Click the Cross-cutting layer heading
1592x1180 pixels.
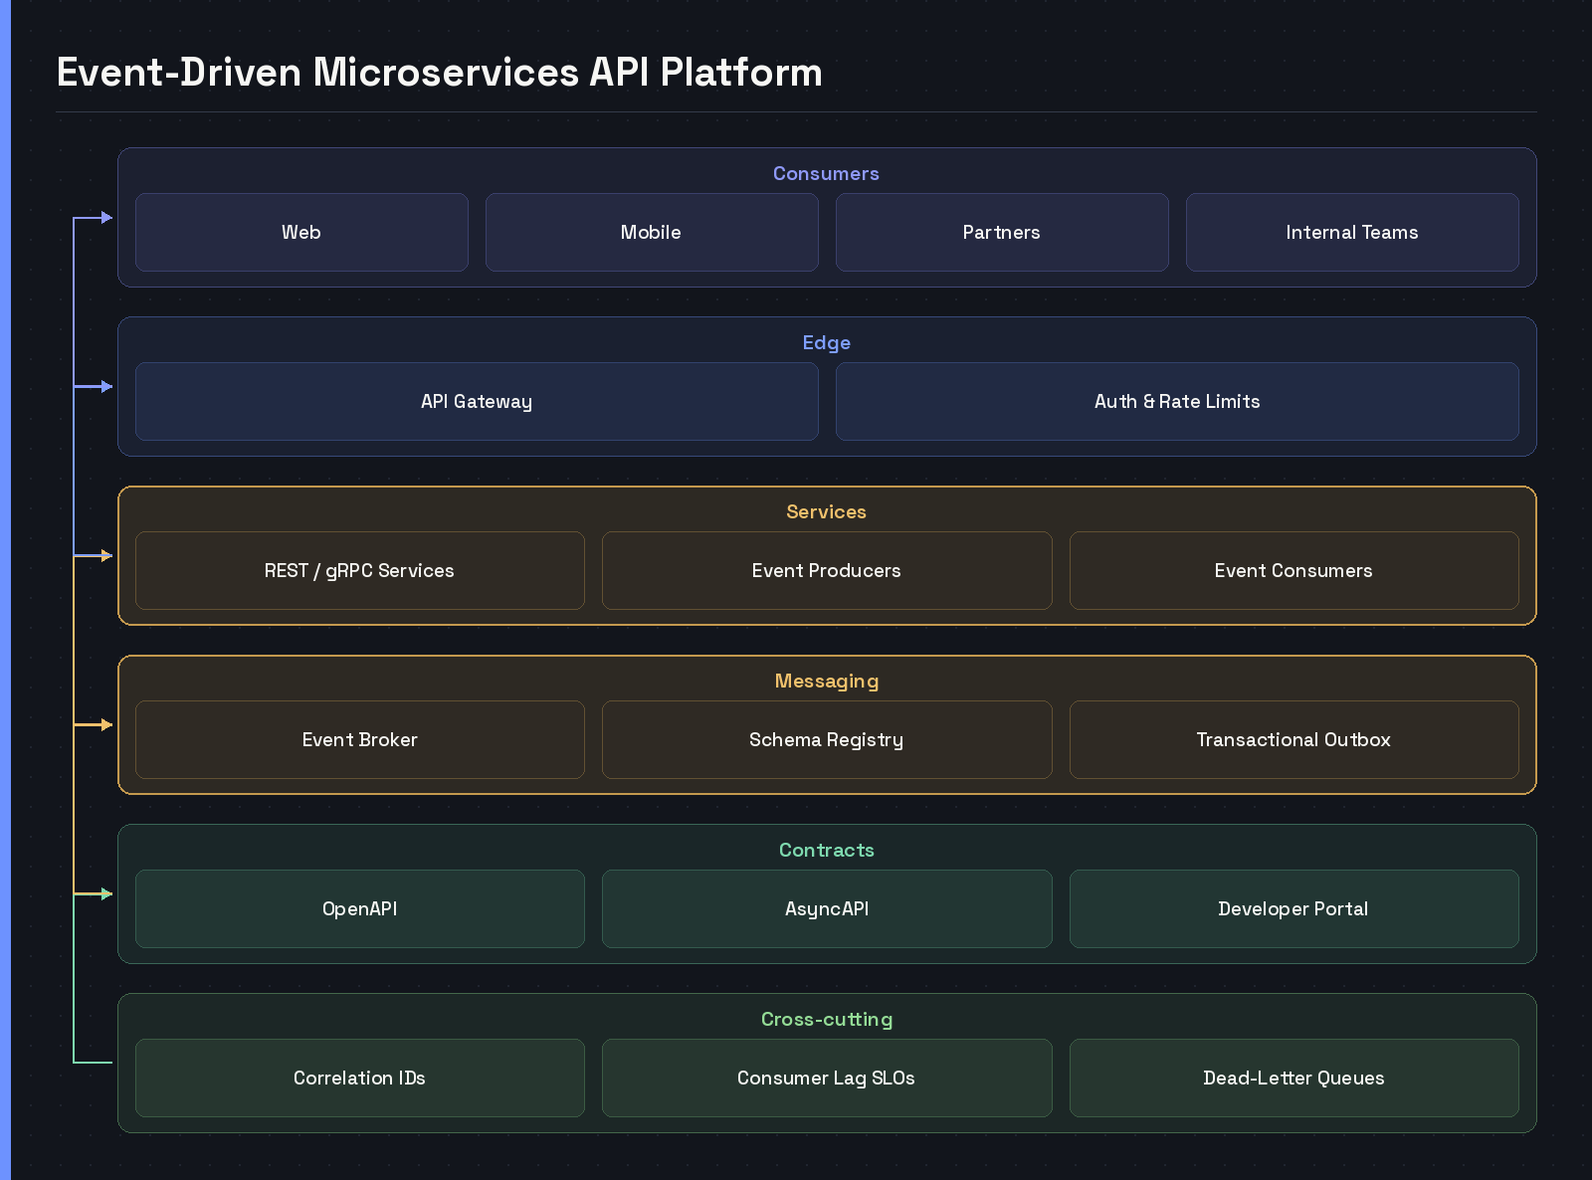tap(826, 1020)
